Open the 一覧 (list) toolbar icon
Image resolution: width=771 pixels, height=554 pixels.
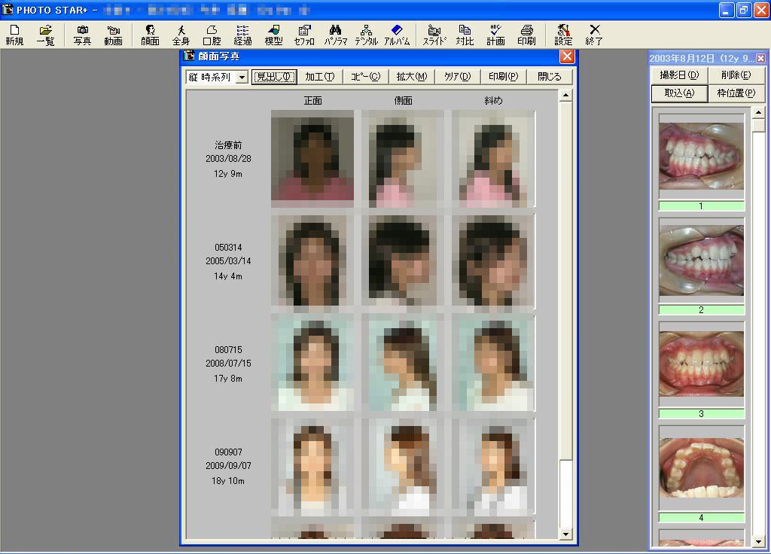45,35
